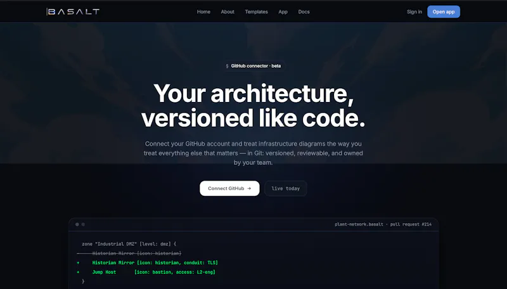
Task: Click the arrow icon in Connect GitHub
Action: tap(249, 188)
